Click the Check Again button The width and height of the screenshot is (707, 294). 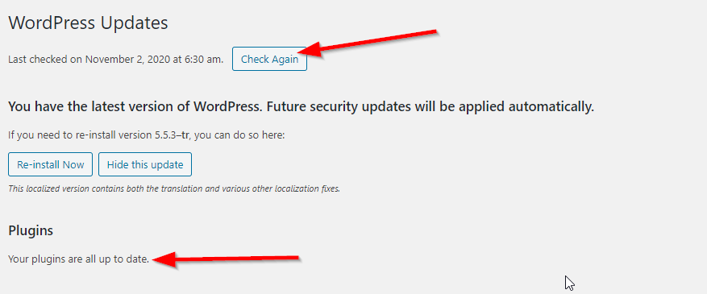[269, 59]
